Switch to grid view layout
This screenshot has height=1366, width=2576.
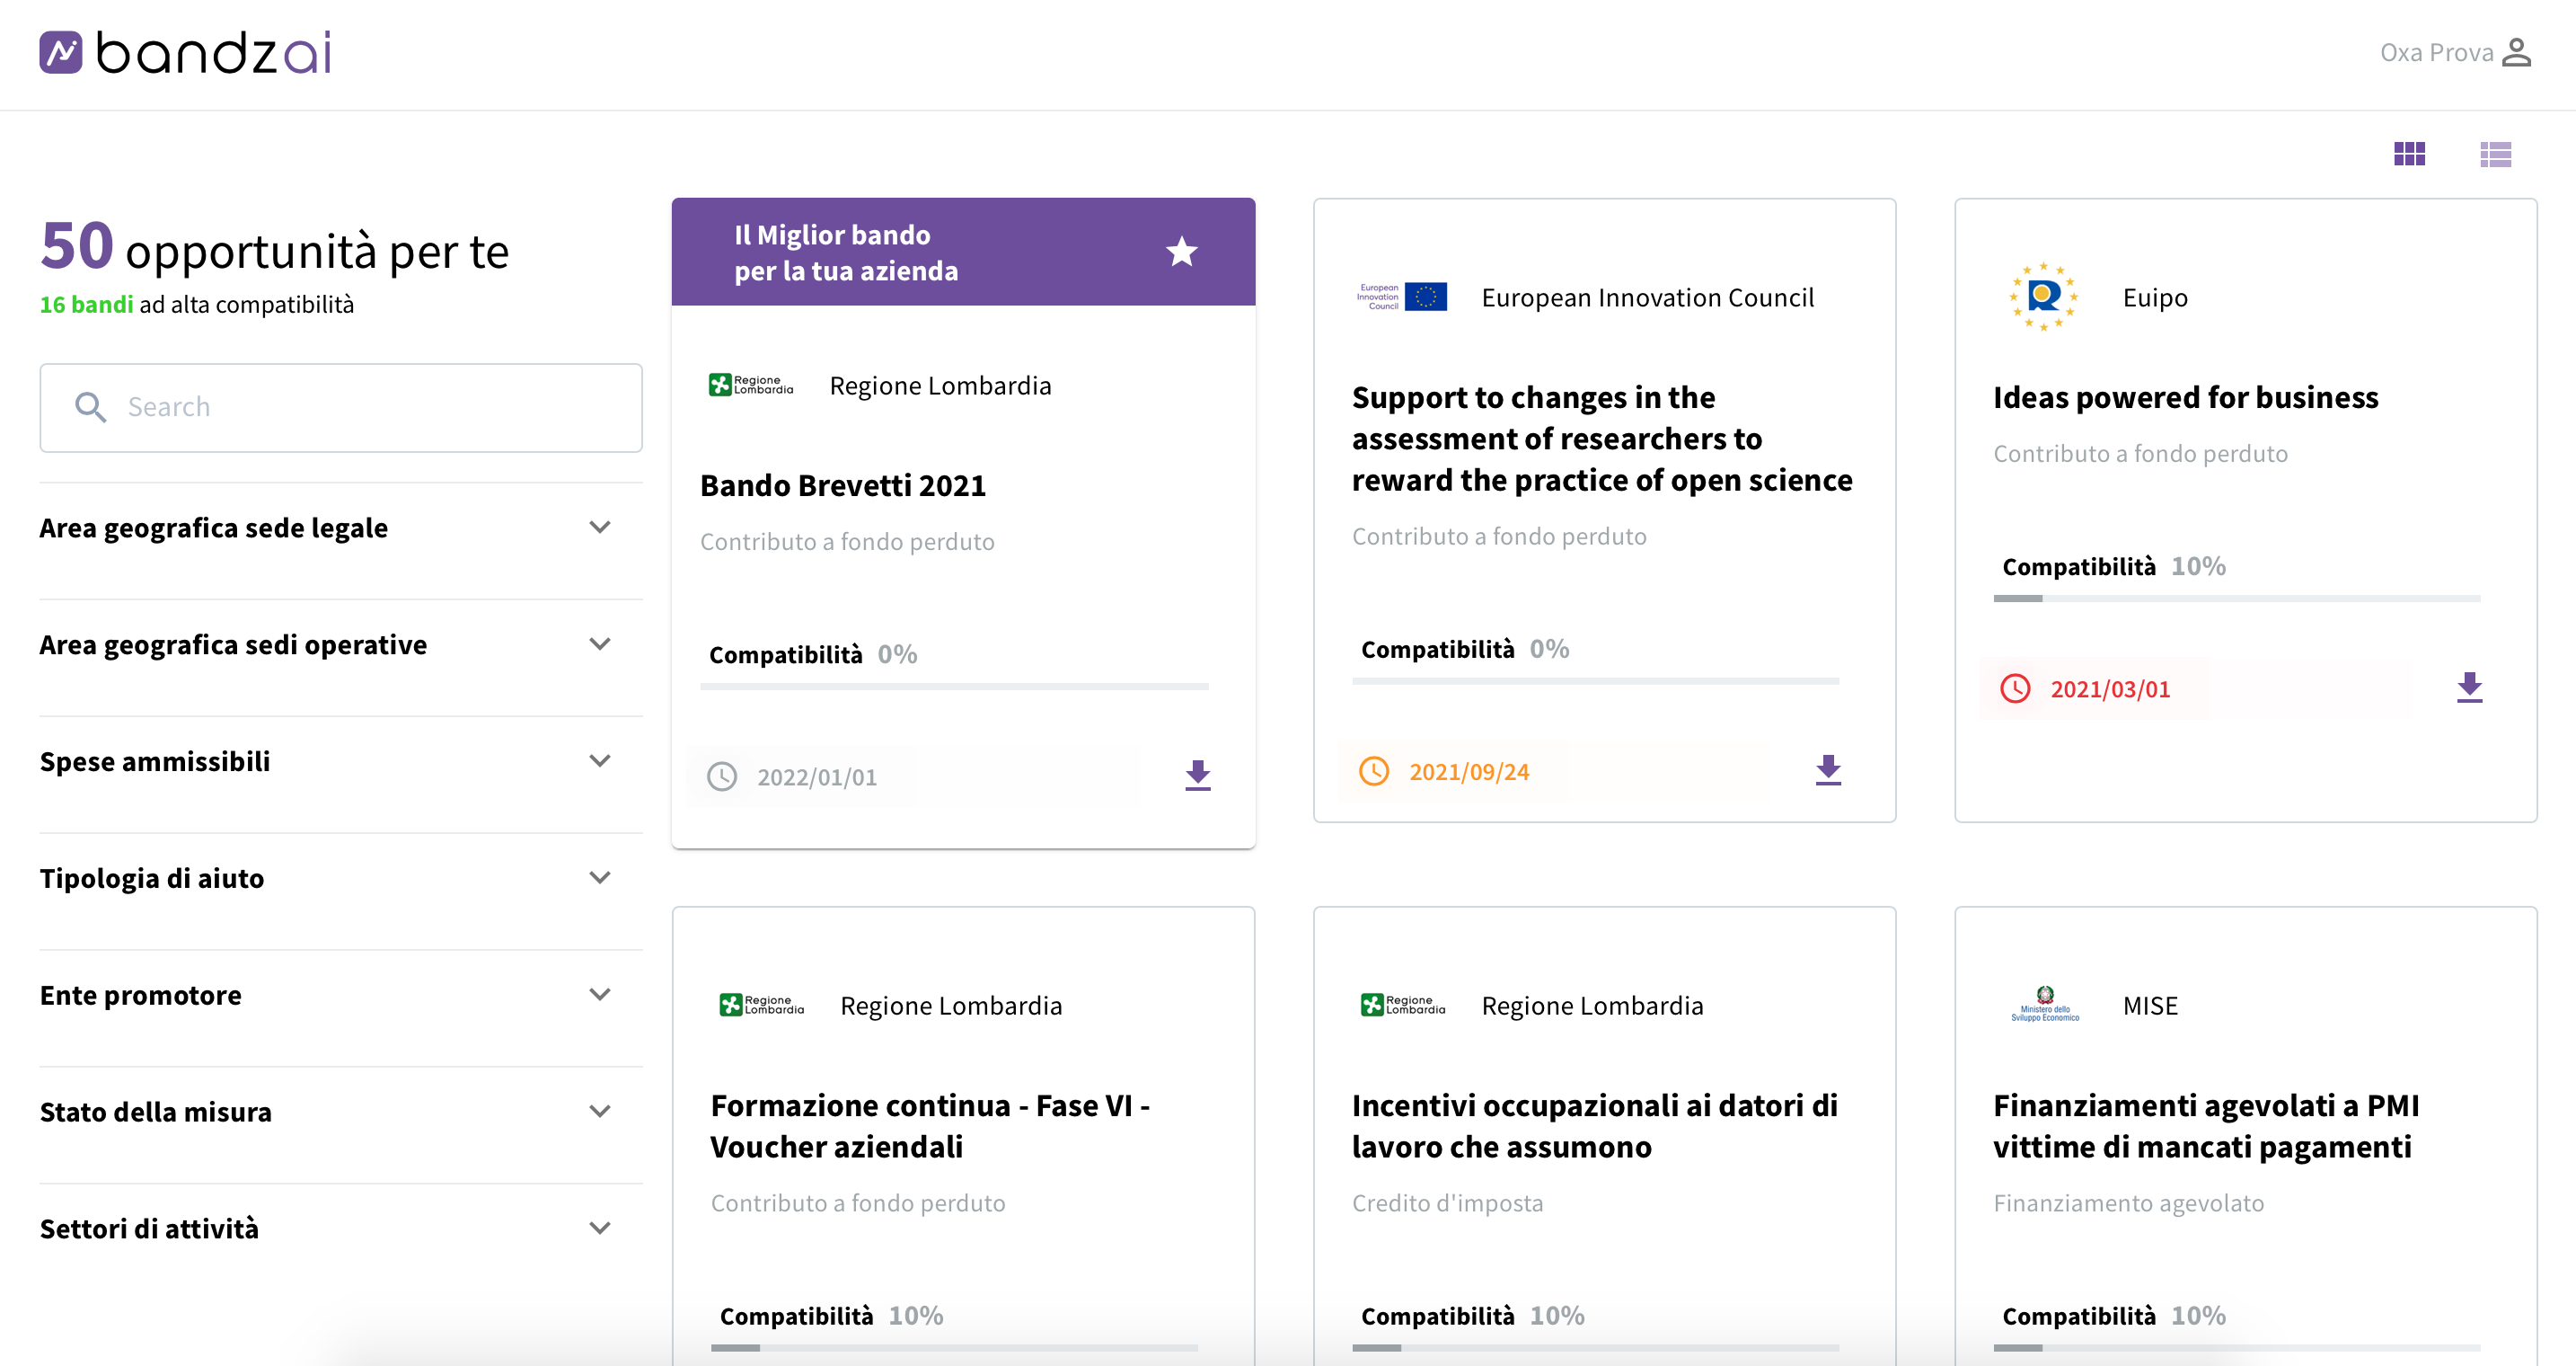coord(2409,154)
